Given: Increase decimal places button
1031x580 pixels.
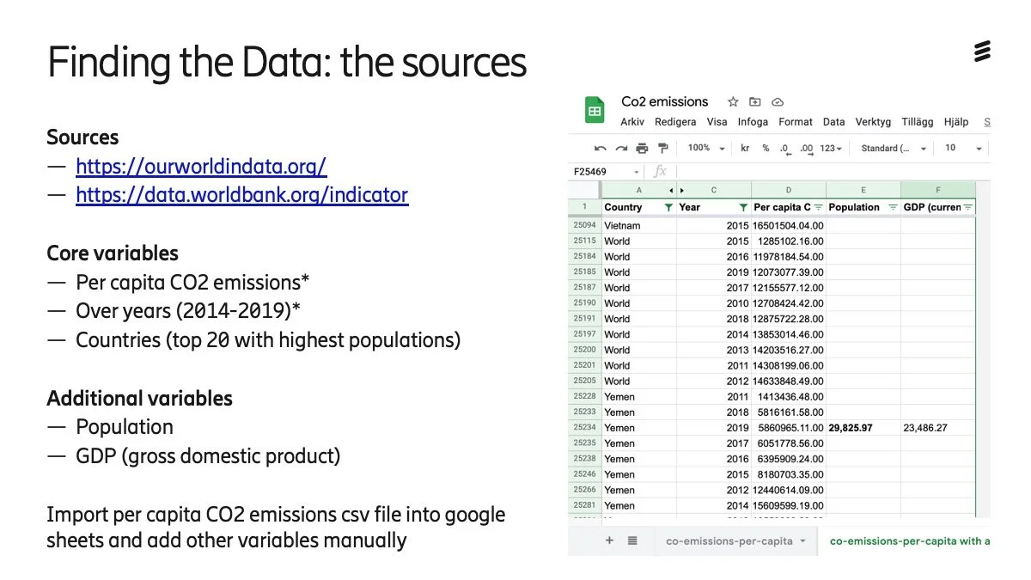Looking at the screenshot, I should pos(806,148).
